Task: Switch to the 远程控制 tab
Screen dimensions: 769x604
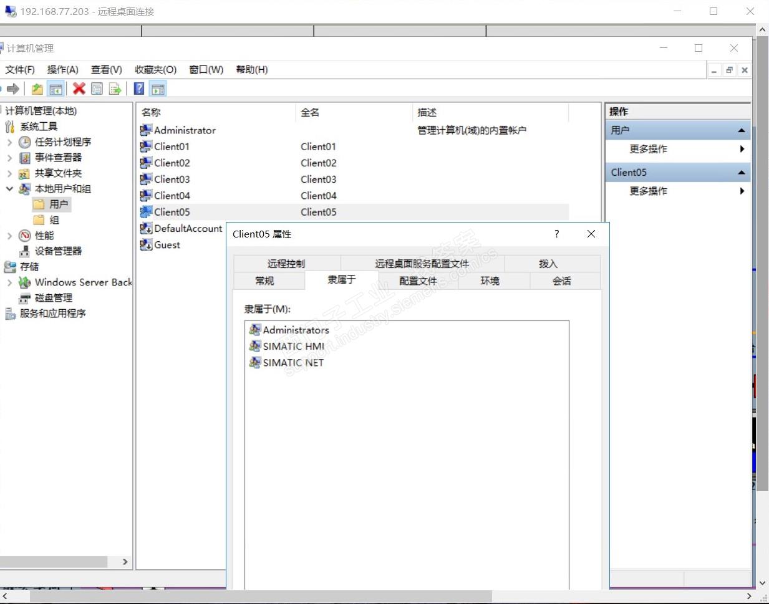Action: tap(287, 264)
